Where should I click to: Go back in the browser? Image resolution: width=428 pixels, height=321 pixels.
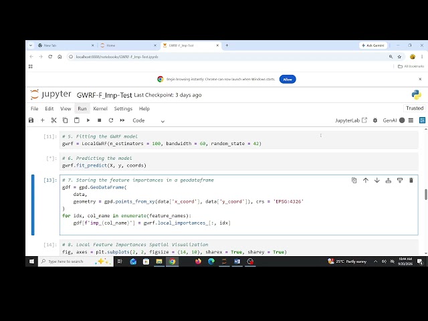pos(31,57)
